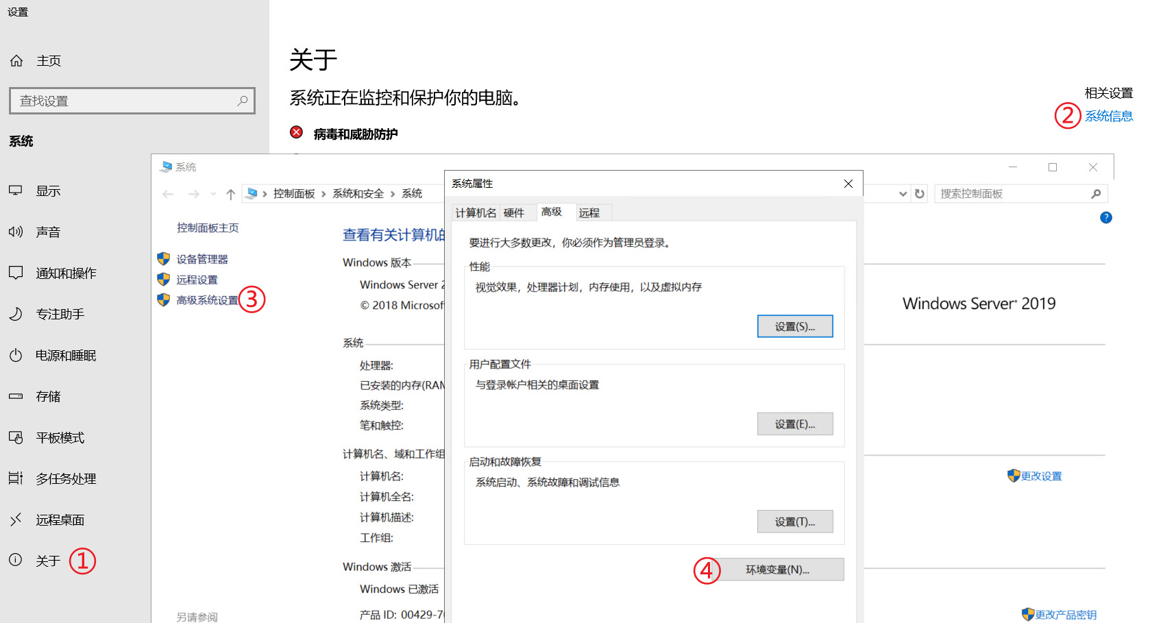
Task: Click the shield icon beside 更改设置
Action: 1014,476
